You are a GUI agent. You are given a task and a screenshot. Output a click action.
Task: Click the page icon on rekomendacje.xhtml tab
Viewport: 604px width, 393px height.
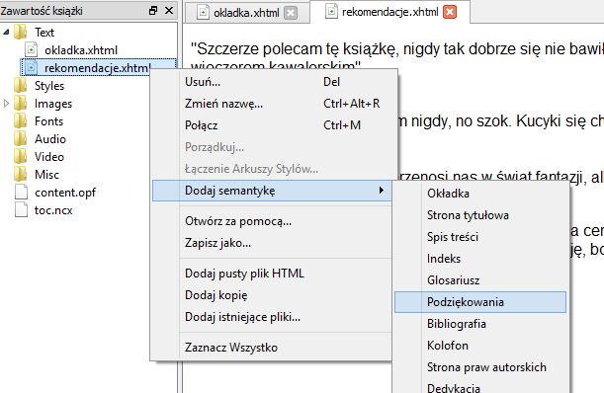point(331,12)
